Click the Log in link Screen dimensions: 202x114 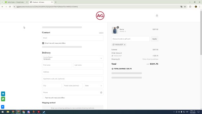click(101, 33)
